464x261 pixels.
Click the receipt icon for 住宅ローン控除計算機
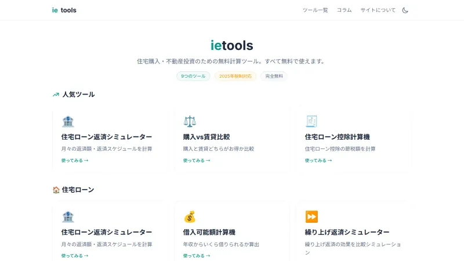tap(311, 121)
